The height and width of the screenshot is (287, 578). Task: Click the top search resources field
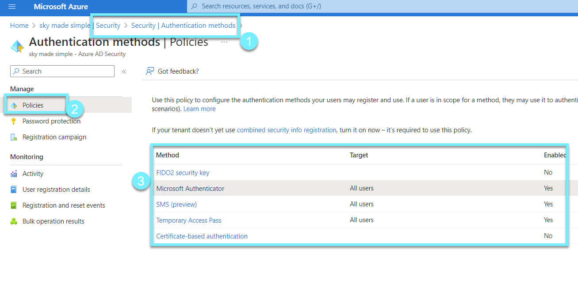tap(383, 6)
